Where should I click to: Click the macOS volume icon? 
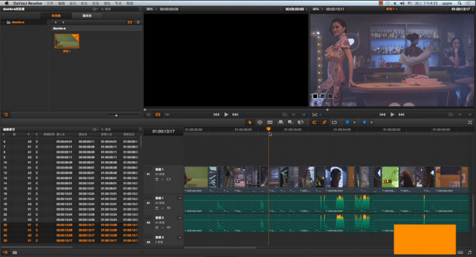[x=402, y=4]
